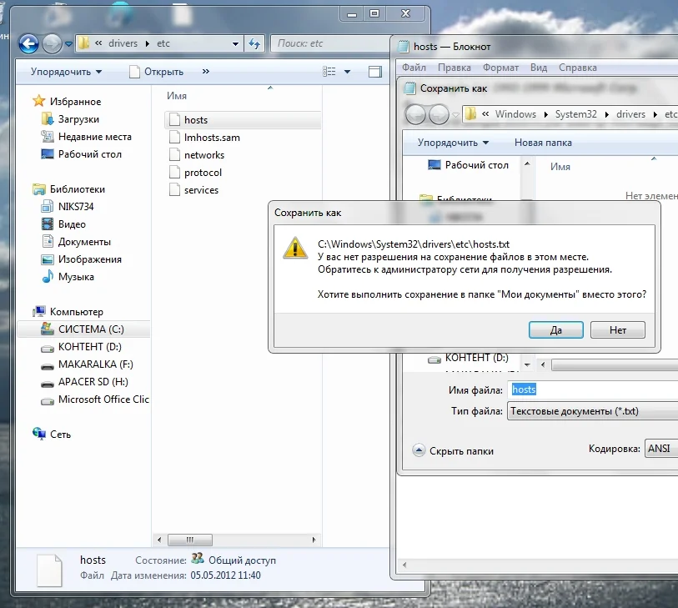Click the Сеть network icon
This screenshot has height=608, width=678.
[39, 434]
